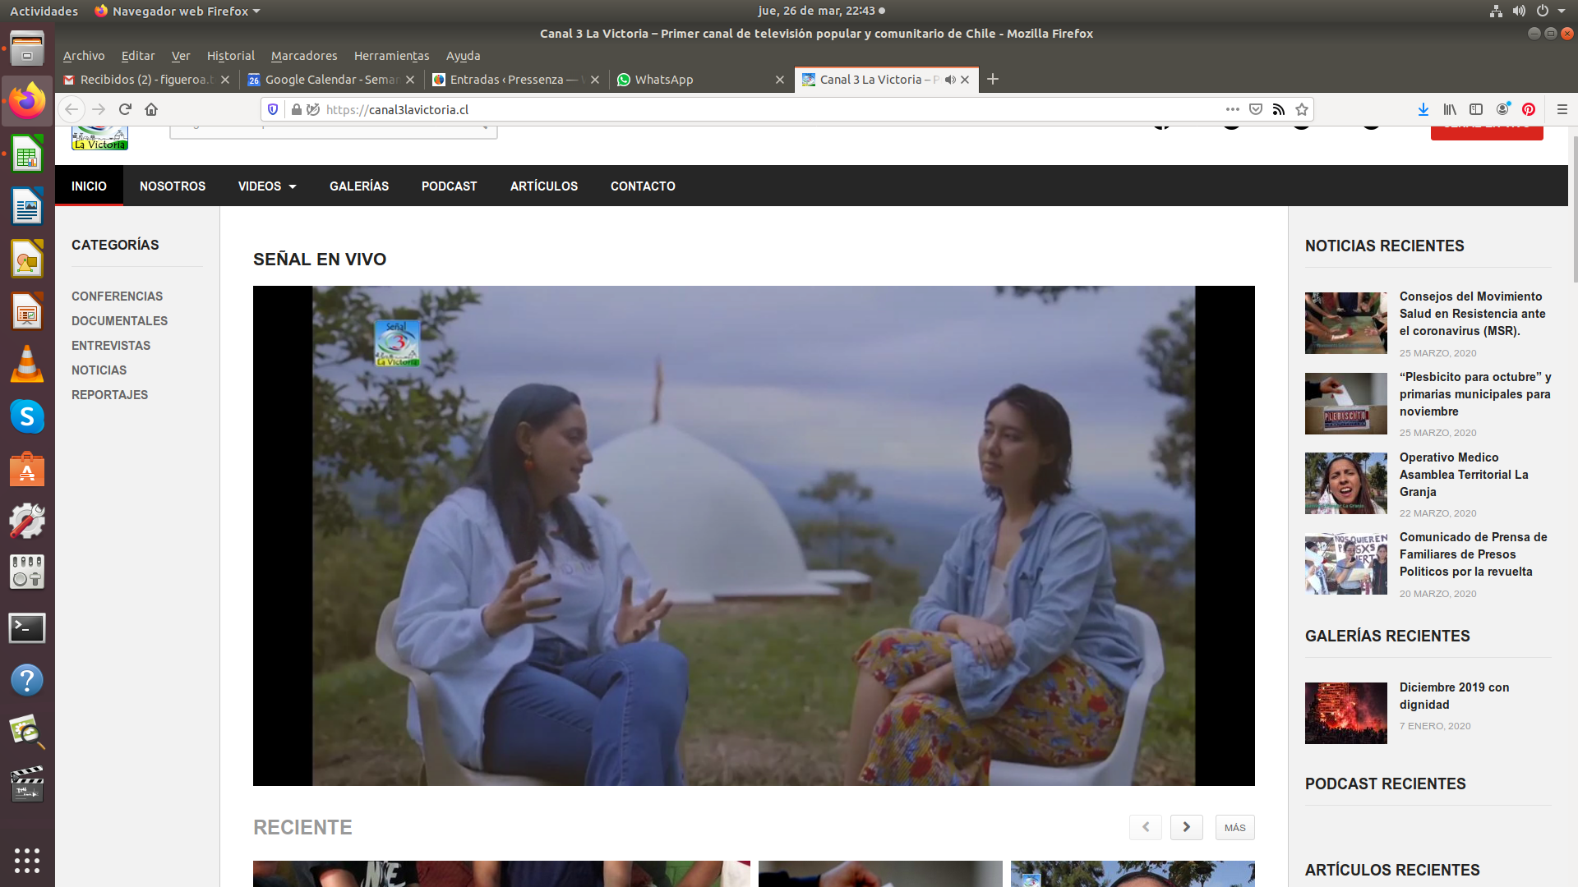Show the Library bookmarks icon
1578x887 pixels.
1450,109
